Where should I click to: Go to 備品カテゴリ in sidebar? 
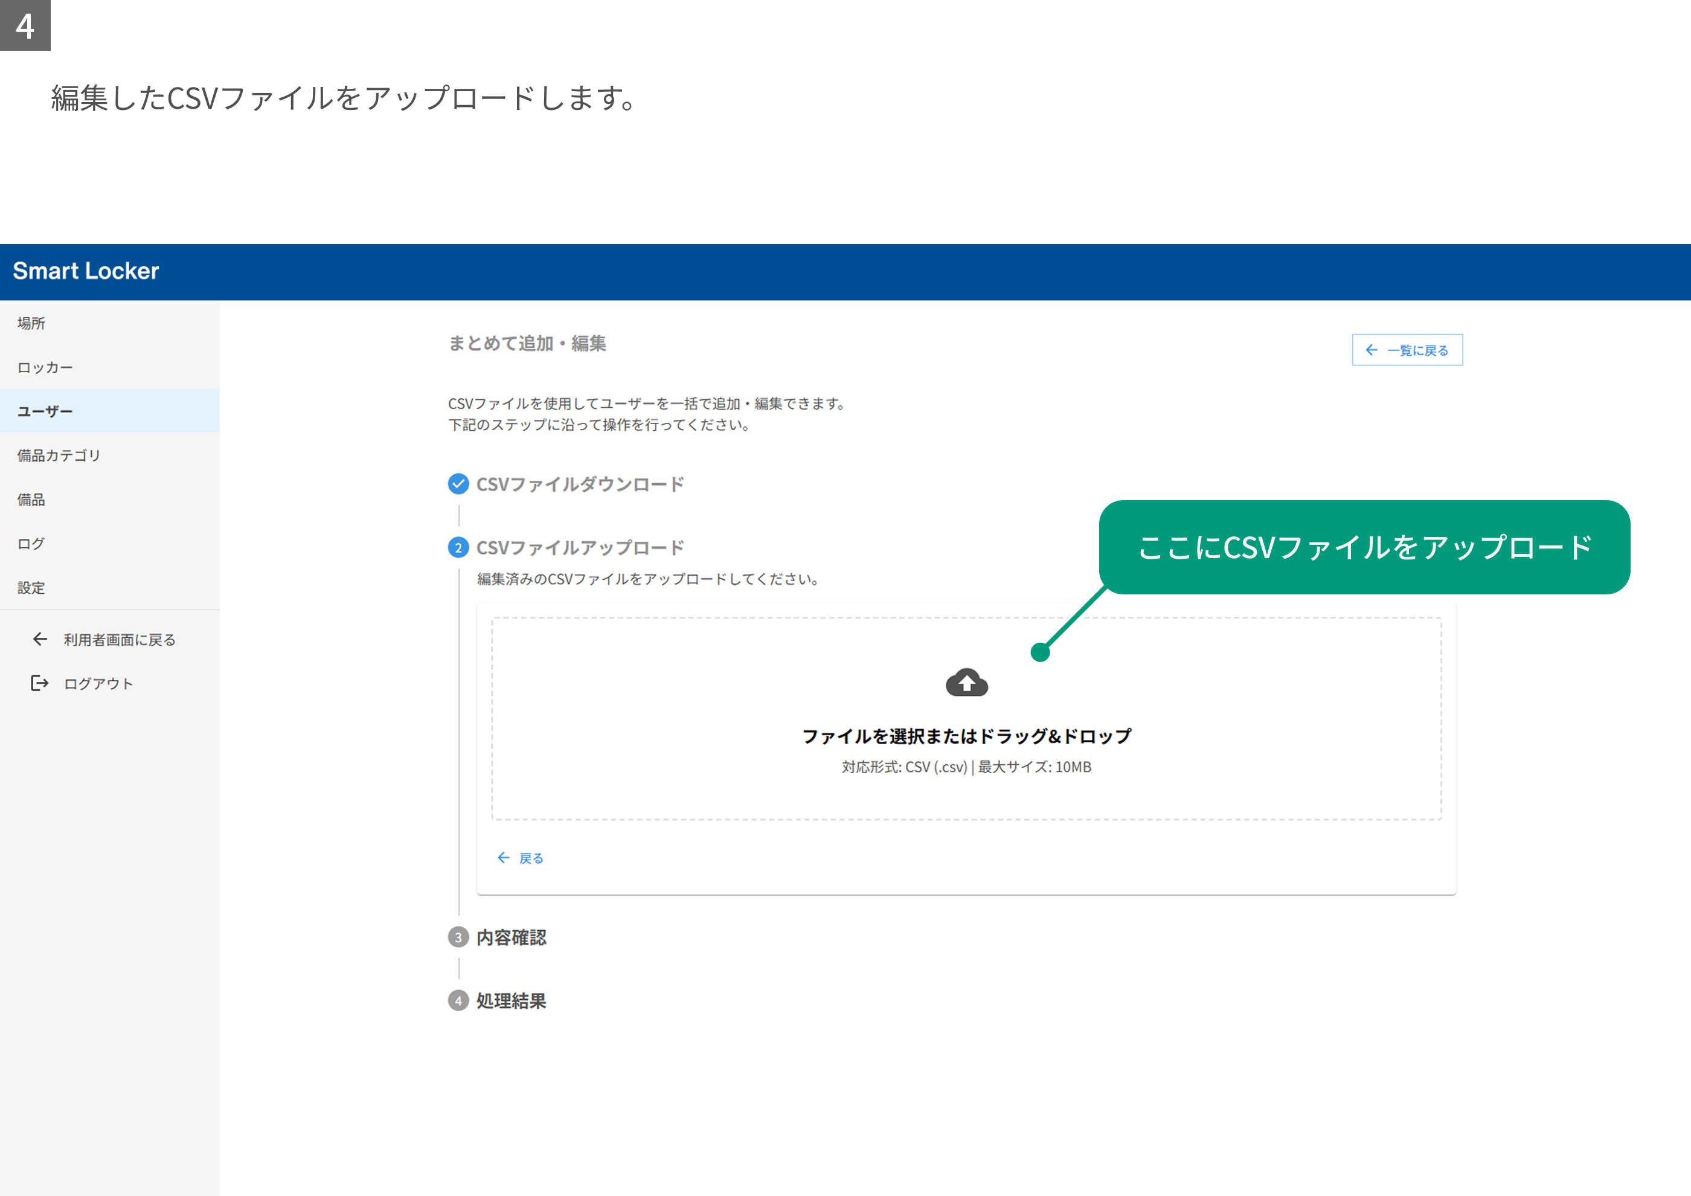tap(110, 455)
